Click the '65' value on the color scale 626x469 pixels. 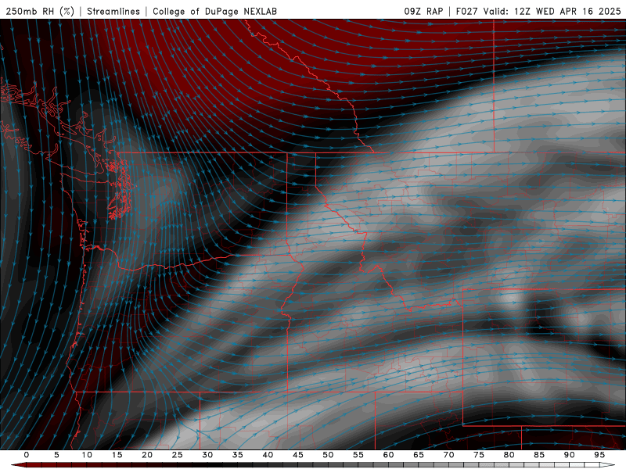click(419, 455)
